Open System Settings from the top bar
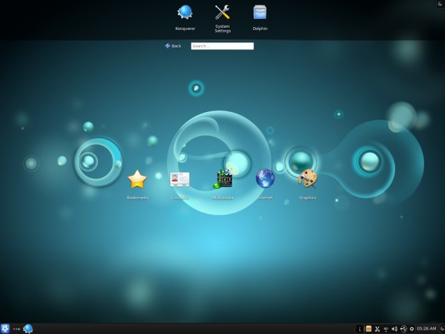 coord(222,13)
